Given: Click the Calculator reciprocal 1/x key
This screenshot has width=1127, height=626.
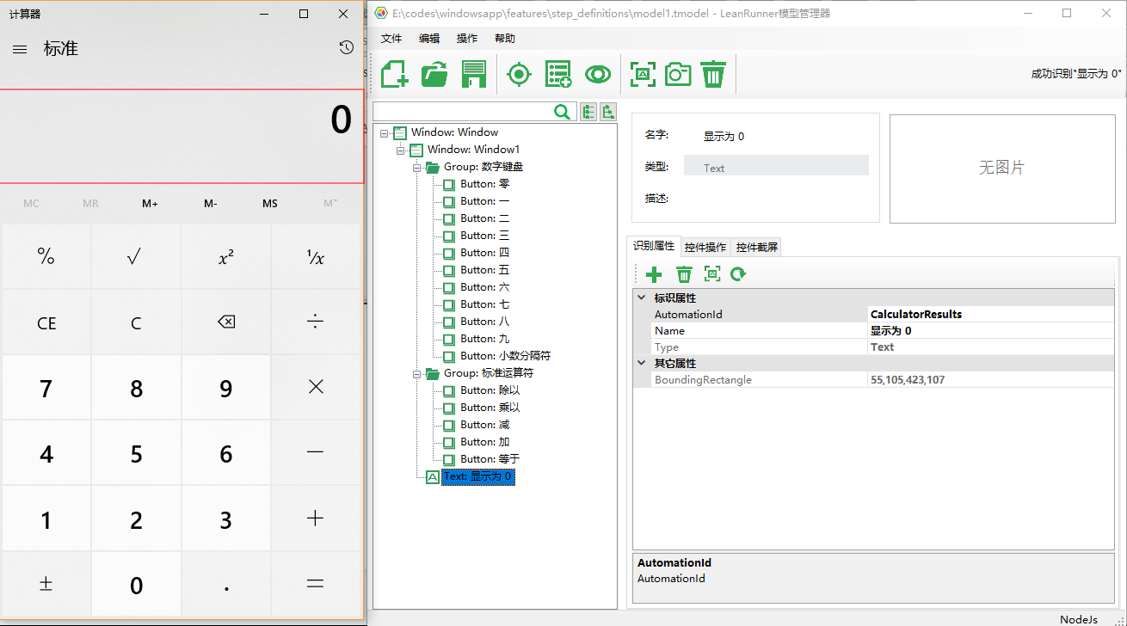Looking at the screenshot, I should coord(316,256).
